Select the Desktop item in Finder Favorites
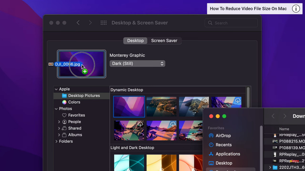 click(x=224, y=163)
